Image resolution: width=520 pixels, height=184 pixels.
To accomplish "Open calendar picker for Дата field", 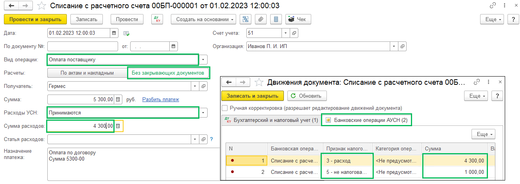I will tap(114, 33).
